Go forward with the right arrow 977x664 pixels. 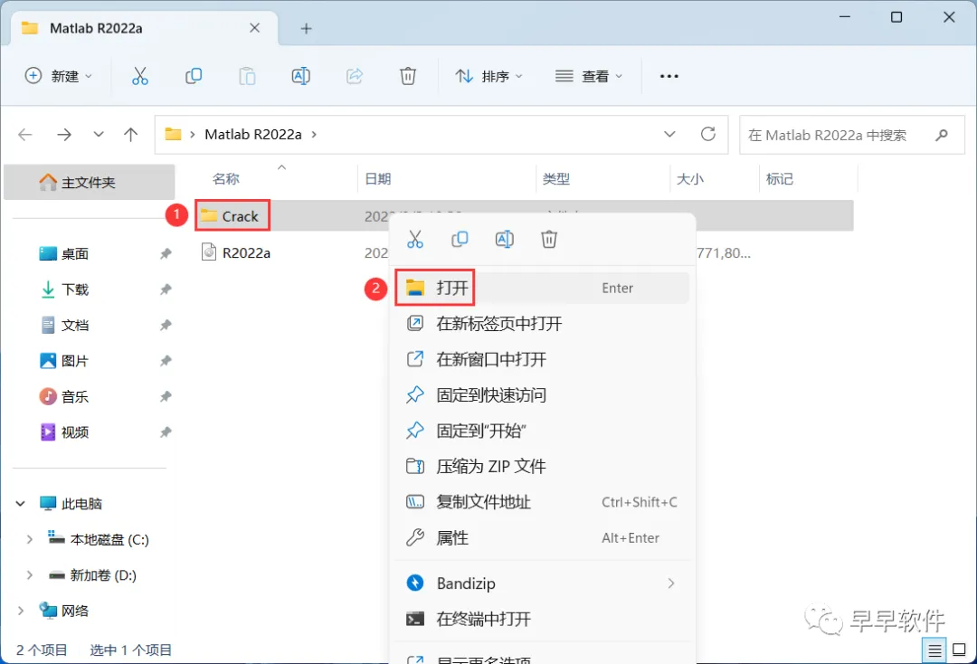point(64,135)
